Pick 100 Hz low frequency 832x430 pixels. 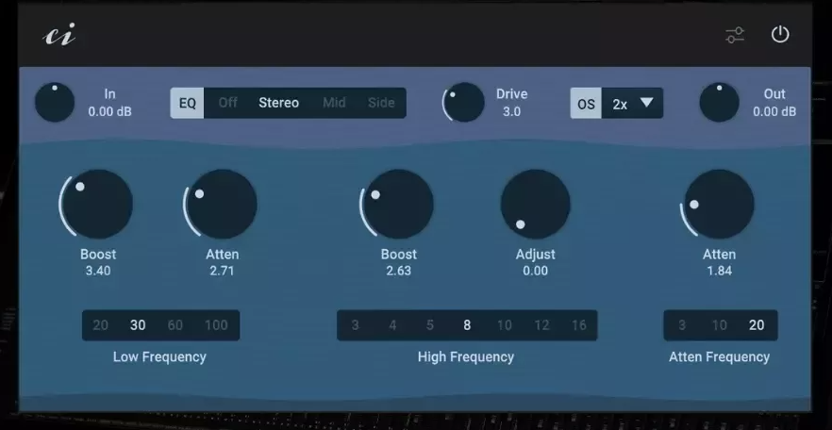[x=216, y=325]
